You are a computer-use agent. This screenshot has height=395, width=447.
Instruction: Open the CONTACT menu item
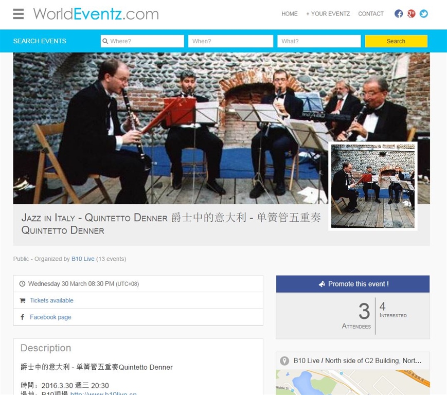click(x=371, y=14)
